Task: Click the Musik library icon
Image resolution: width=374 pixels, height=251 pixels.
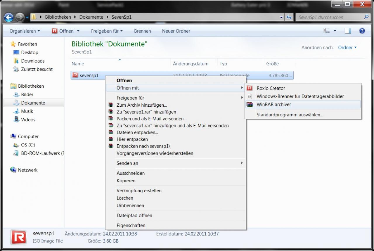Action: coord(16,111)
